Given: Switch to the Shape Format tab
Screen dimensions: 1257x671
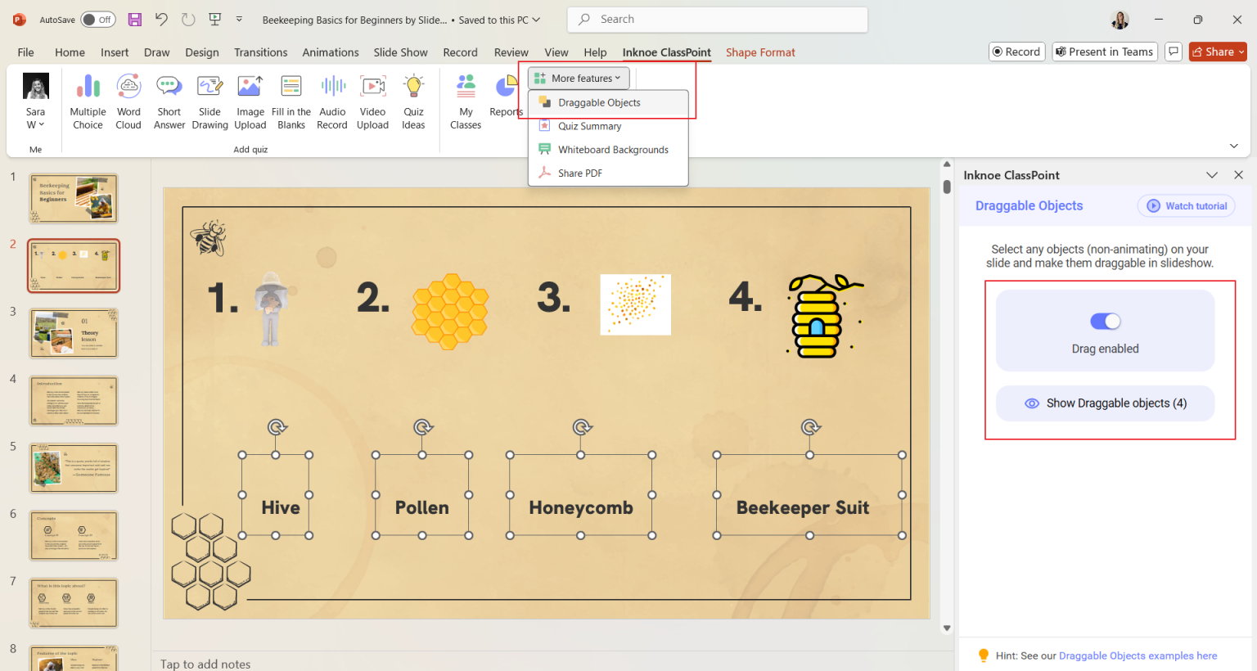Looking at the screenshot, I should (x=760, y=52).
